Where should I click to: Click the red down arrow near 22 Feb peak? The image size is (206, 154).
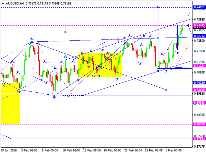click(117, 40)
